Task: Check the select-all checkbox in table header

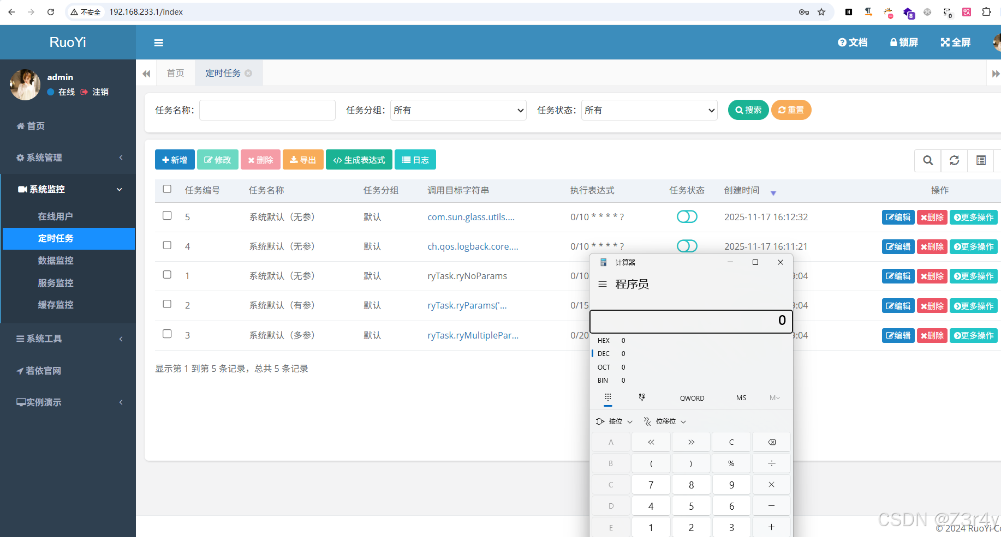Action: (x=167, y=189)
